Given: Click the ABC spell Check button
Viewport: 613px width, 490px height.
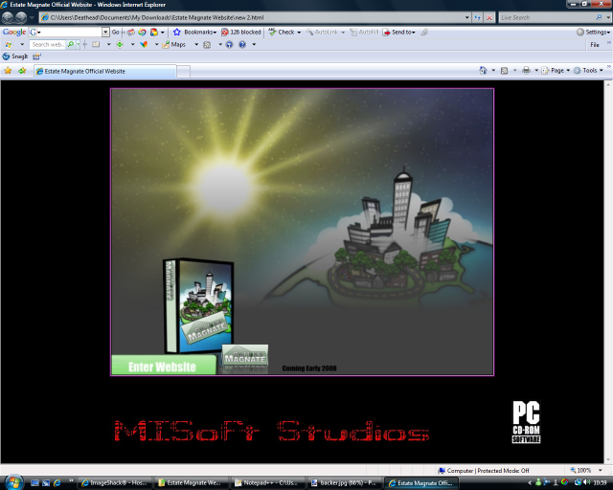Looking at the screenshot, I should tap(282, 32).
